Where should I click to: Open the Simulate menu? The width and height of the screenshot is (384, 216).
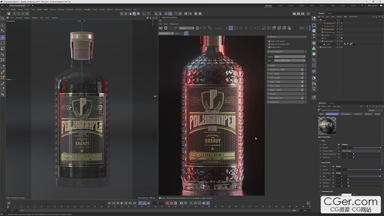[x=87, y=9]
